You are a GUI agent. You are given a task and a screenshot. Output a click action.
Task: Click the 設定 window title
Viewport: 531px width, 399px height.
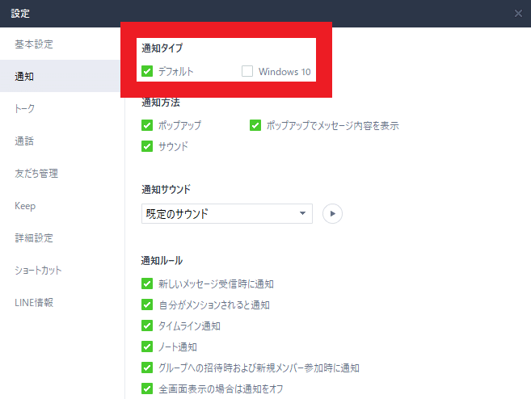[x=20, y=14]
